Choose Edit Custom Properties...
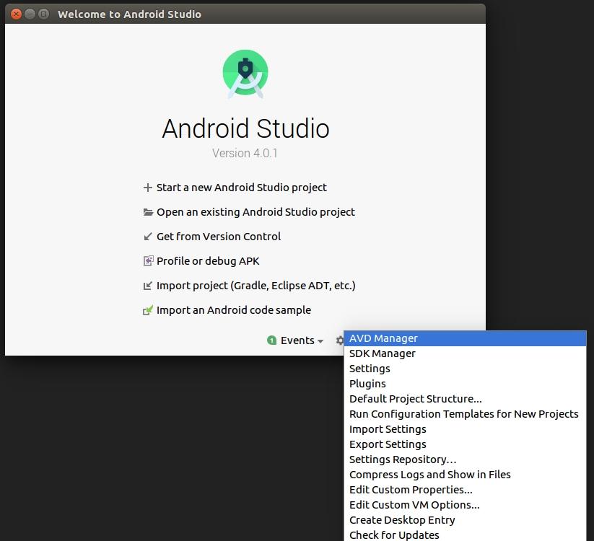The image size is (594, 541). (465, 490)
